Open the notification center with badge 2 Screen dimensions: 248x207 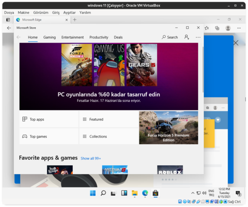tap(238, 193)
